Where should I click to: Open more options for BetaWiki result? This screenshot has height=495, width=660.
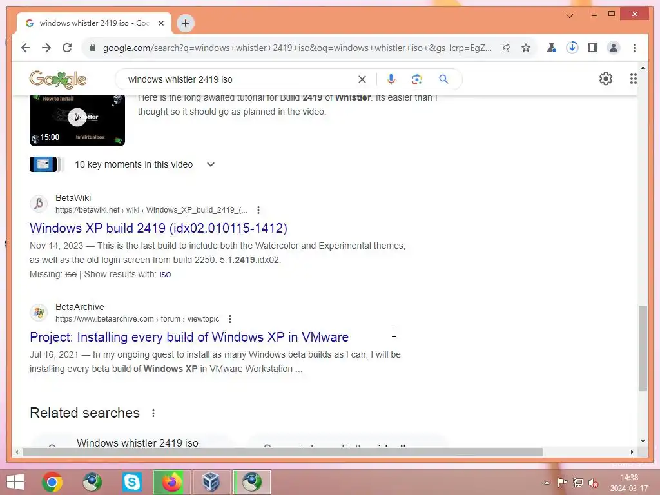[258, 210]
